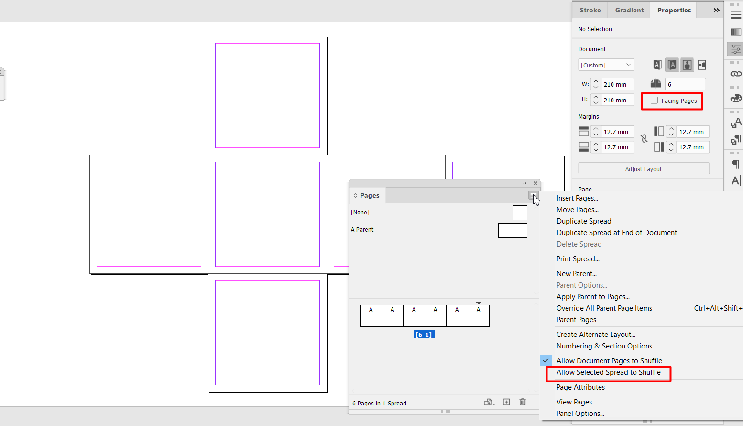Open the Properties panel icon in dock
This screenshot has width=743, height=426.
point(736,49)
